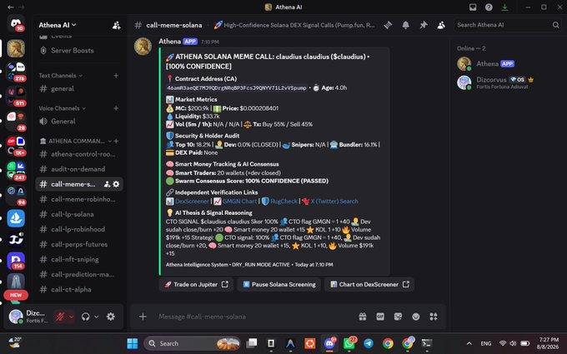Open the call-nft-sniping channel
The height and width of the screenshot is (354, 567).
pyautogui.click(x=79, y=259)
